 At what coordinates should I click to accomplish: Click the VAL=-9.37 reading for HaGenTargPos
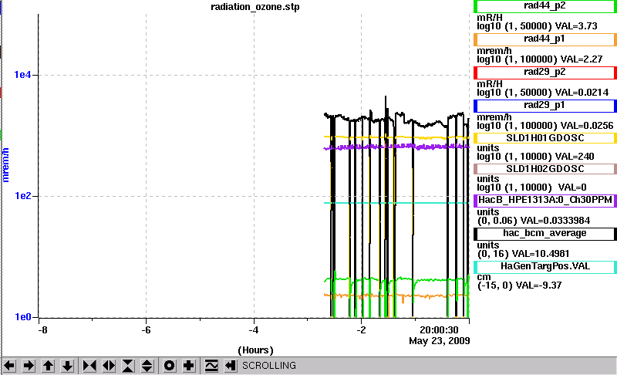(x=541, y=285)
